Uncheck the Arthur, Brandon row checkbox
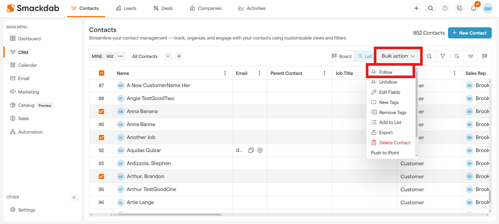Image resolution: width=499 pixels, height=224 pixels. [x=101, y=176]
